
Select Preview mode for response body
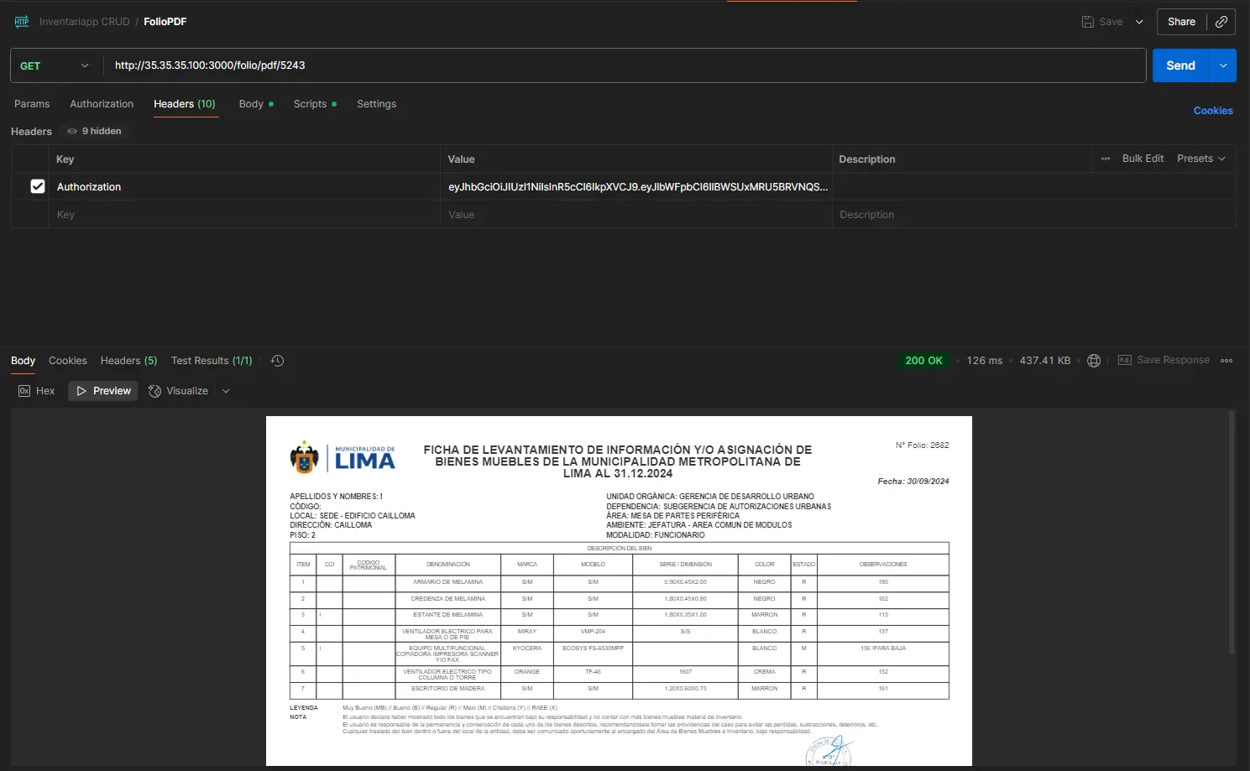[x=103, y=391]
